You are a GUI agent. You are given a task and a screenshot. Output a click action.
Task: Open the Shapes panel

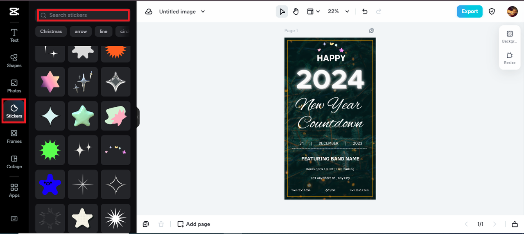coord(14,61)
